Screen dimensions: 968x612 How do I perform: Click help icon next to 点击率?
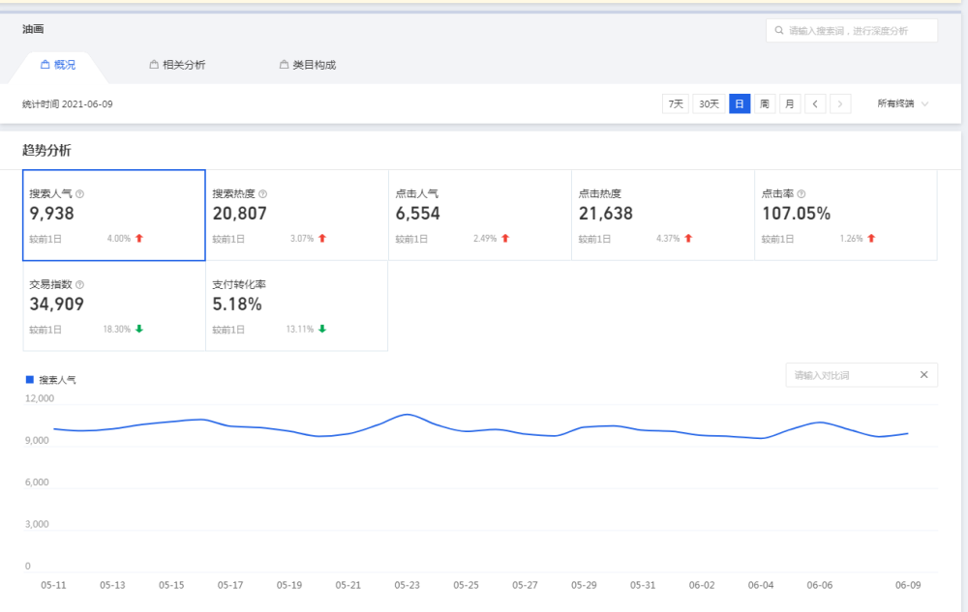coord(802,194)
